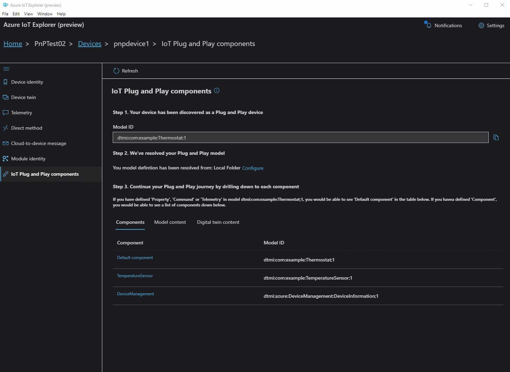
Task: Close the Azure IoT Explorer window
Action: (x=502, y=5)
